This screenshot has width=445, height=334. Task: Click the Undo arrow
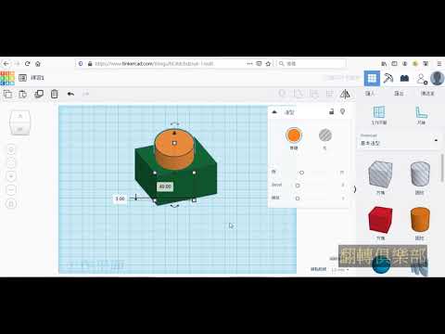pyautogui.click(x=70, y=94)
